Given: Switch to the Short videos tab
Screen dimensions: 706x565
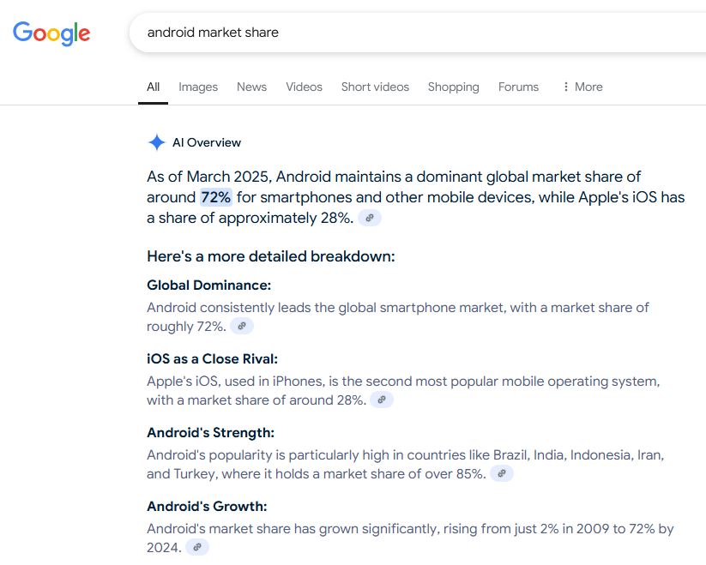Looking at the screenshot, I should click(375, 87).
